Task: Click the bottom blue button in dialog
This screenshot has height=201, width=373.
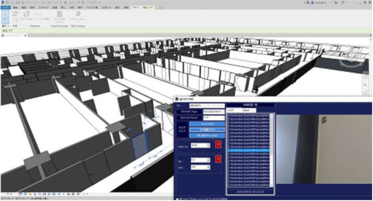Action: [x=207, y=136]
